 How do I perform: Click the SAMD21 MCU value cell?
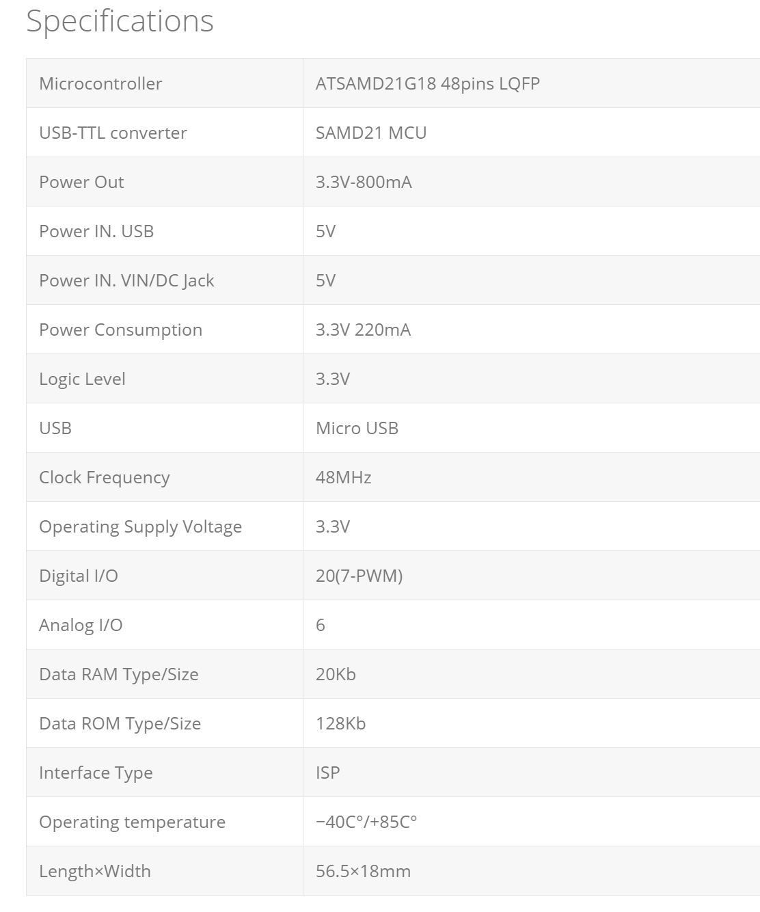370,133
